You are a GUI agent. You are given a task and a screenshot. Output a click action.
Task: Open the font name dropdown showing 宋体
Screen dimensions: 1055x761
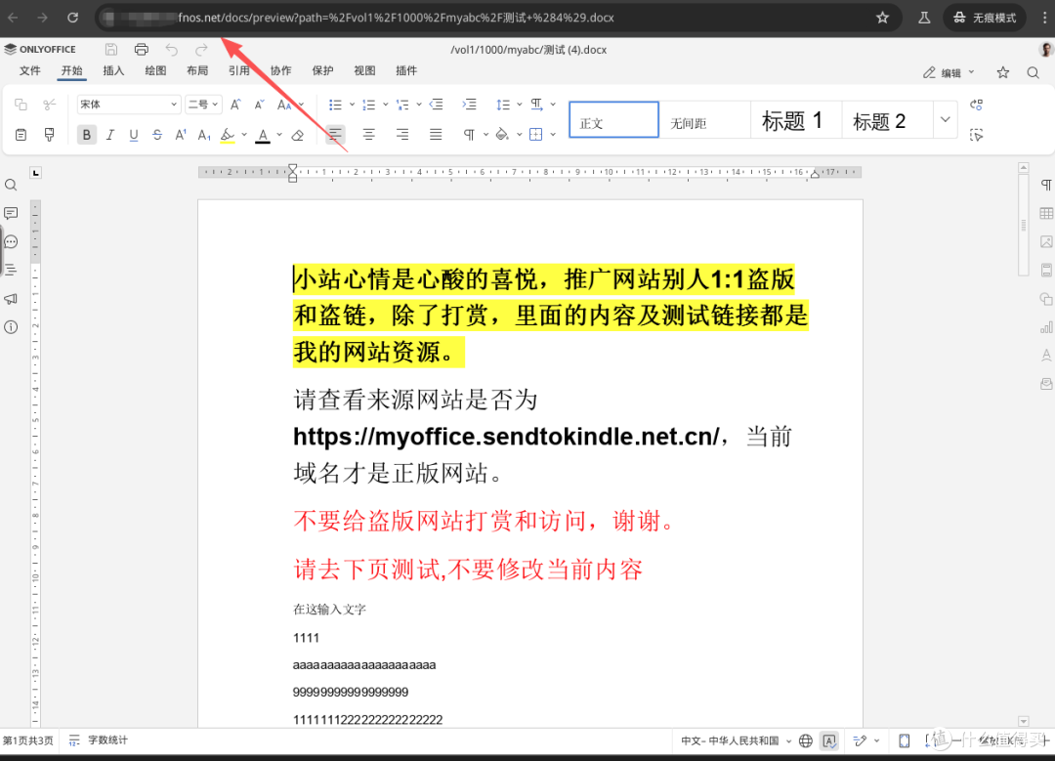(129, 105)
